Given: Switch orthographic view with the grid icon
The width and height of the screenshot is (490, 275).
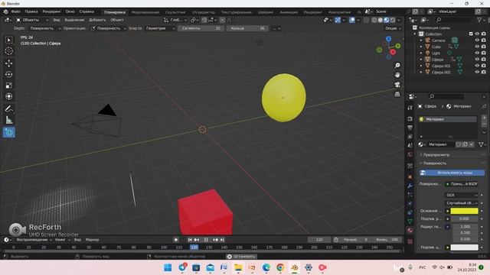Looking at the screenshot, I should (x=397, y=94).
